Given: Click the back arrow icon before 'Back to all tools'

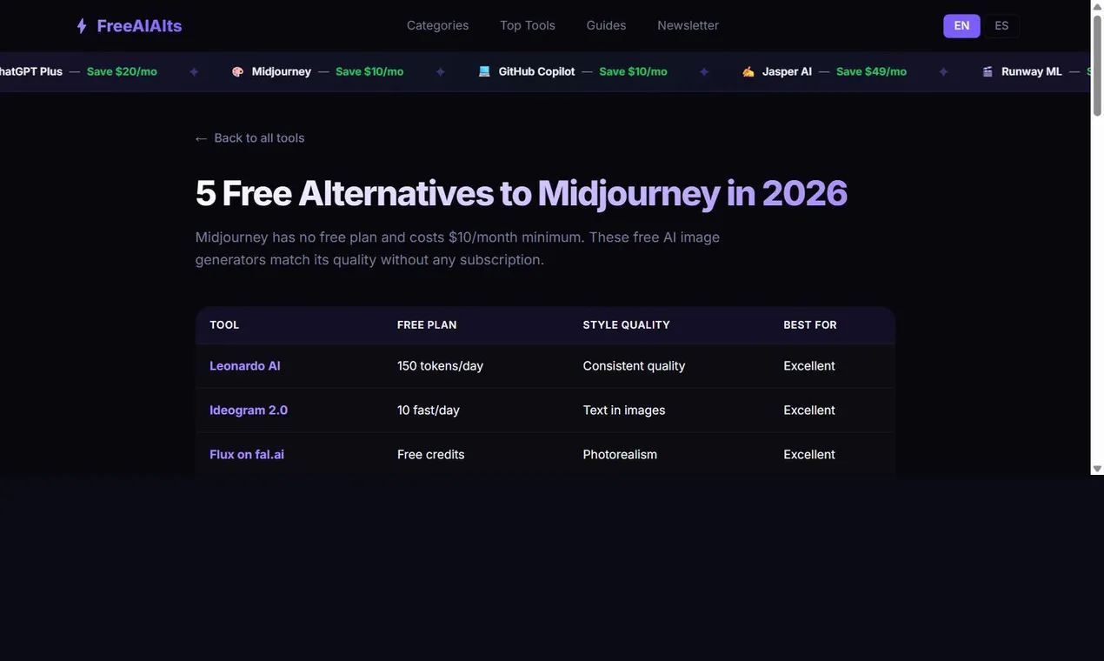Looking at the screenshot, I should pos(202,138).
